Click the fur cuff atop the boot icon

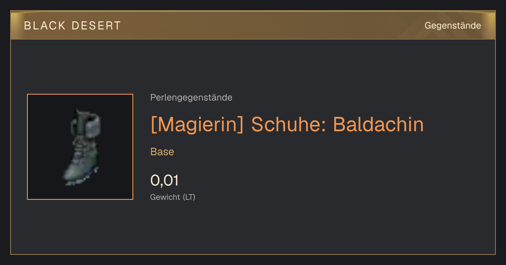pyautogui.click(x=86, y=124)
